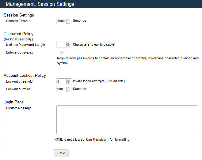The height and width of the screenshot is (160, 202).
Task: Enable the Enforce Complexity checkbox
Action: point(62,53)
